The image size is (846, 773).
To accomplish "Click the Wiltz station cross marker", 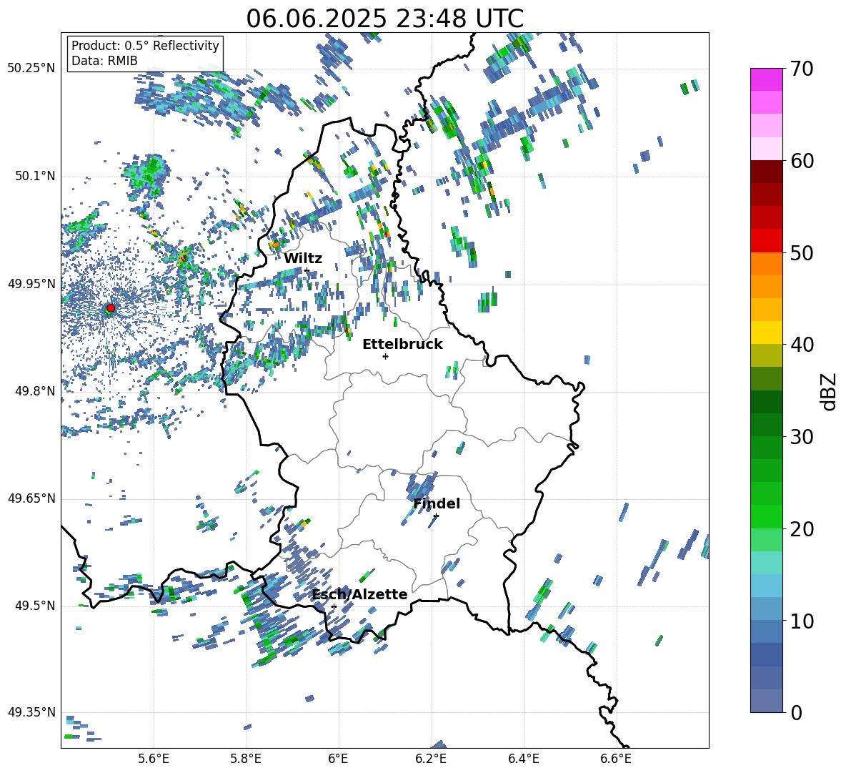I will point(307,270).
